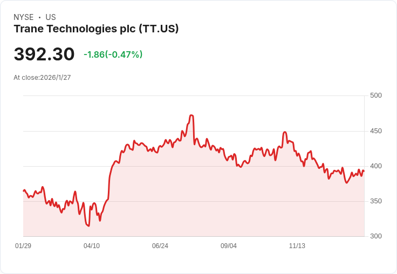Click the NYSE exchange label

point(24,17)
